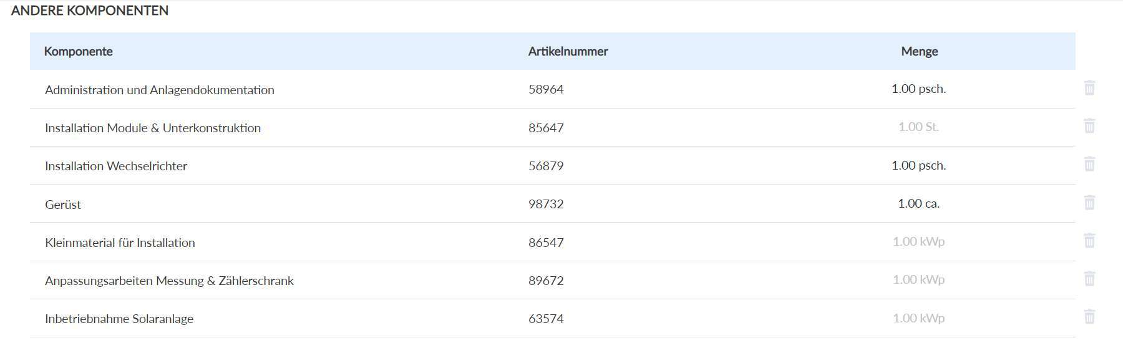Select the Inbetriebnahme Solaranlage component name
This screenshot has height=343, width=1123.
point(119,319)
